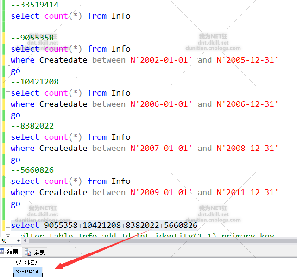Click the comment --9055358

[x=32, y=38]
